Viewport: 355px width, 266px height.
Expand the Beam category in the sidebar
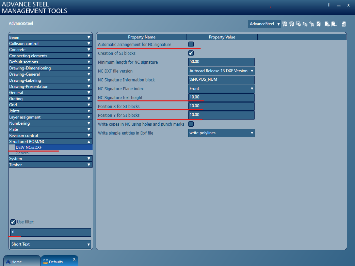pos(88,37)
